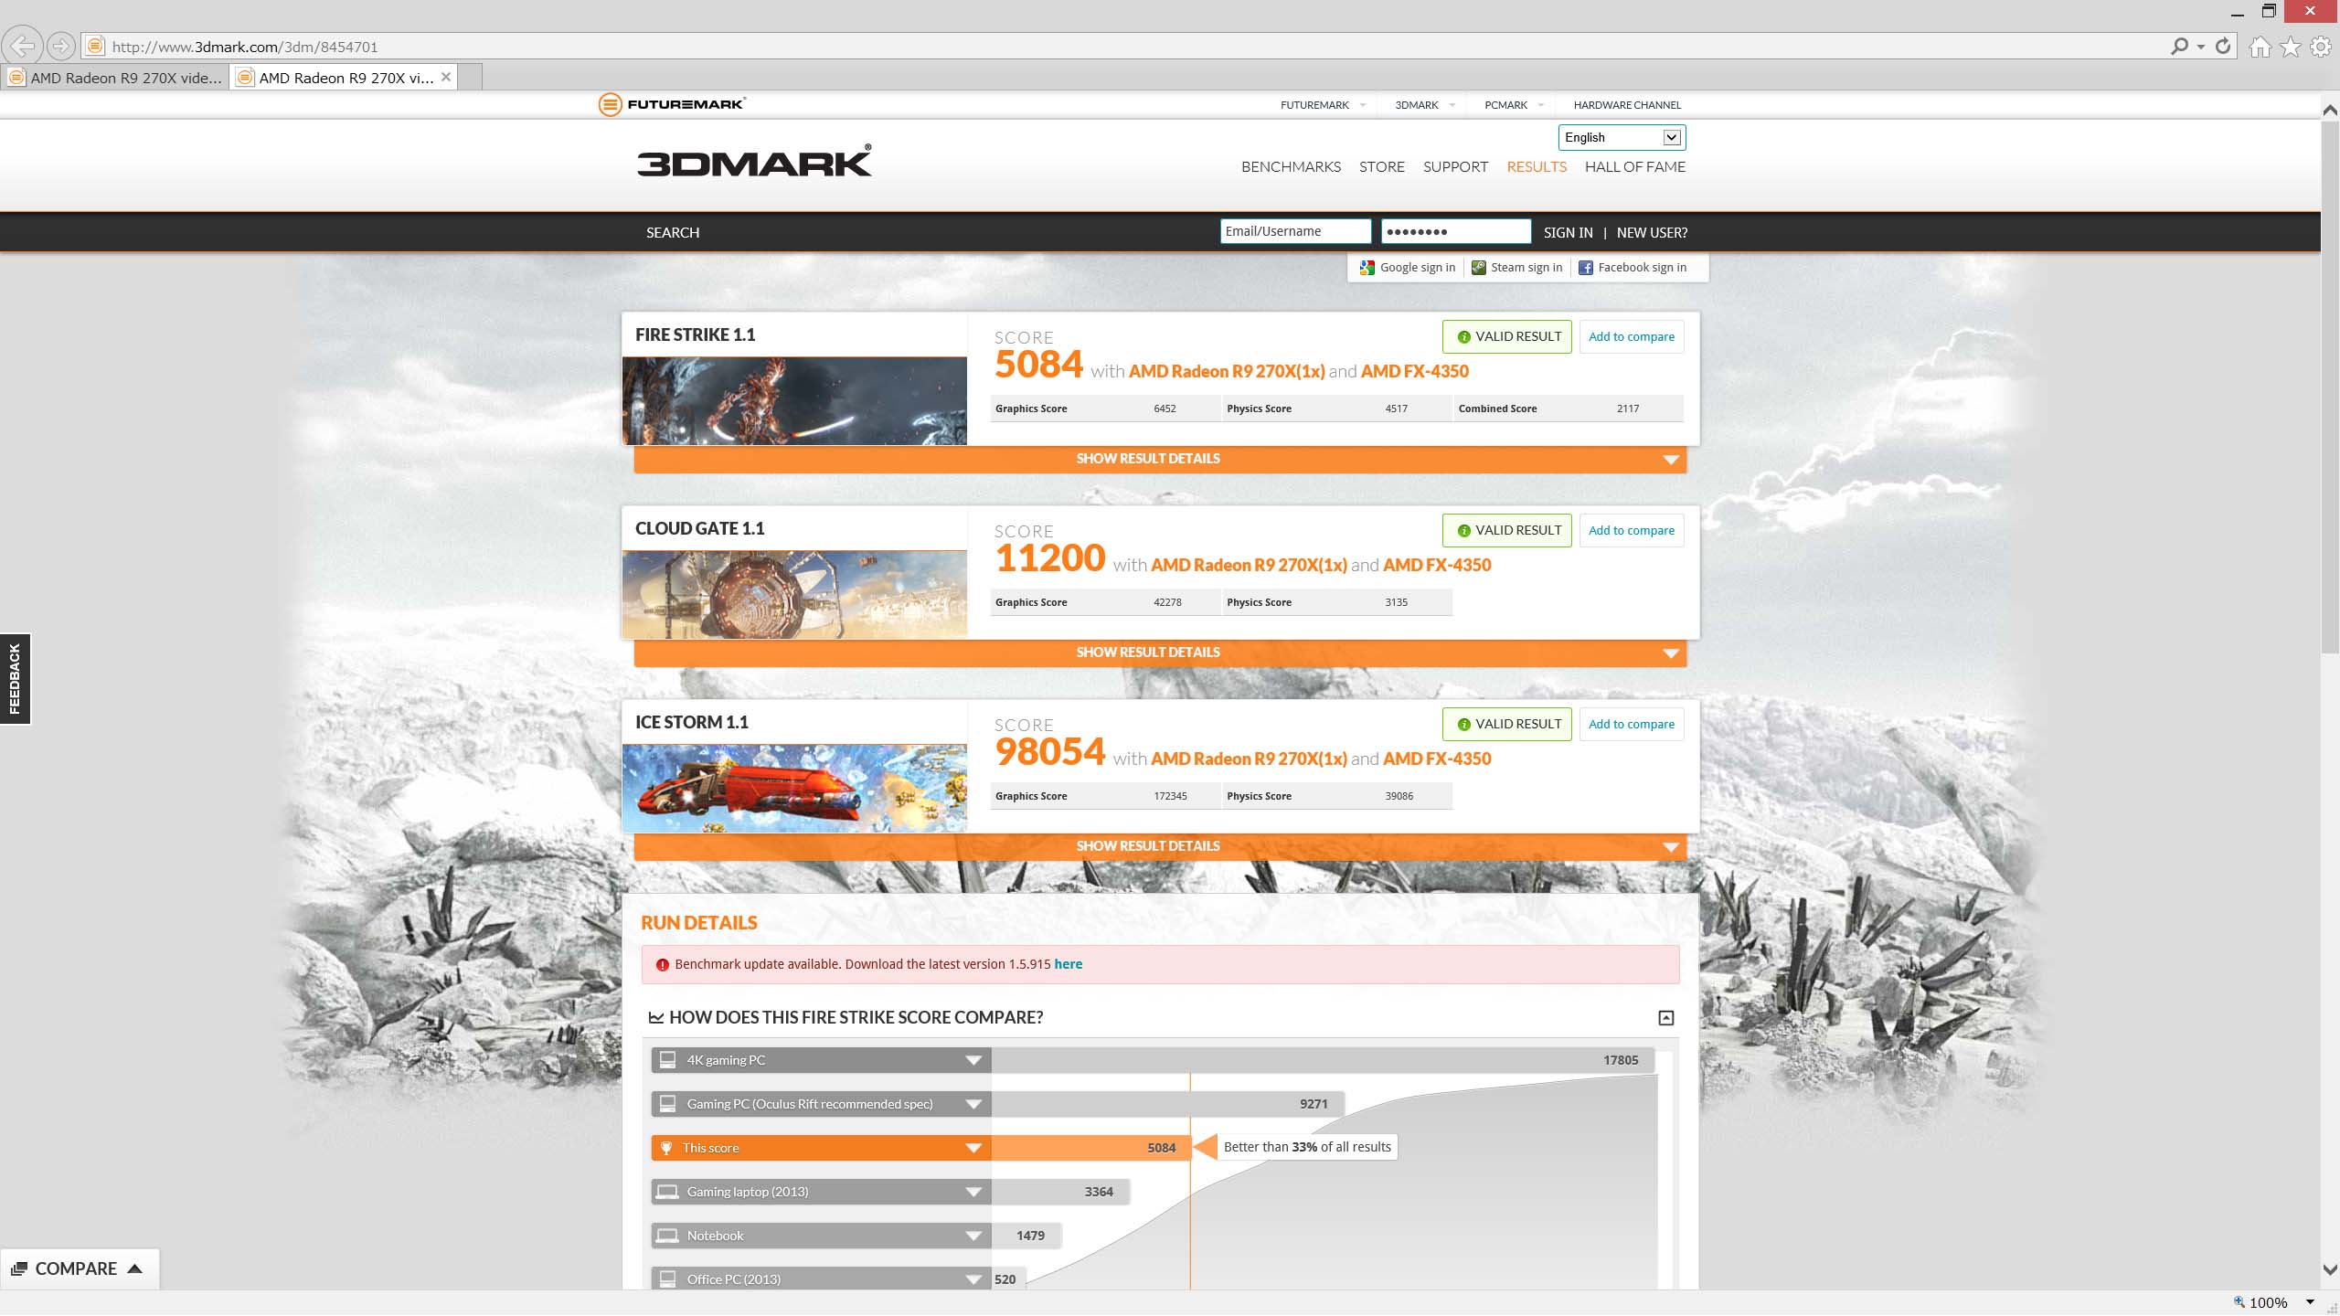The width and height of the screenshot is (2340, 1316).
Task: Click the Cloud Gate valid result info icon
Action: click(1463, 531)
